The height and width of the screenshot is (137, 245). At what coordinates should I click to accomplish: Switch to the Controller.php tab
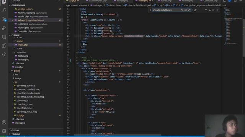coord(210,1)
